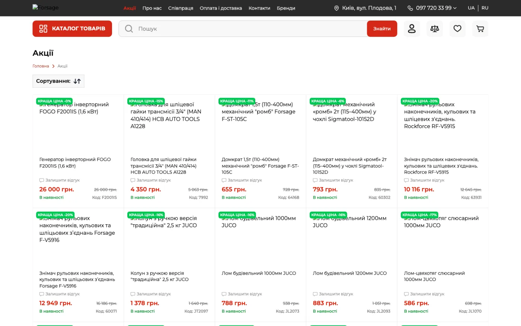Open the shopping cart icon

(480, 29)
